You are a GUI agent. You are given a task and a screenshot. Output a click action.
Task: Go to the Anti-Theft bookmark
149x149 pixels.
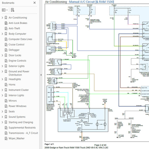tap(14, 28)
